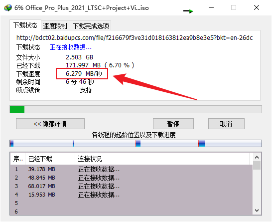Click the scroll up arrow in thread list
Screen dimensions: 272x222
point(257,157)
